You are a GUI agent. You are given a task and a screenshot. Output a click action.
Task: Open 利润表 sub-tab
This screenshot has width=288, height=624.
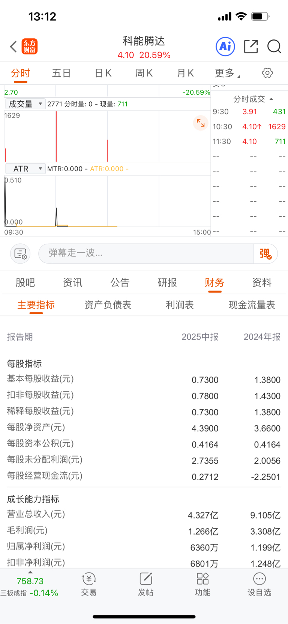click(180, 305)
